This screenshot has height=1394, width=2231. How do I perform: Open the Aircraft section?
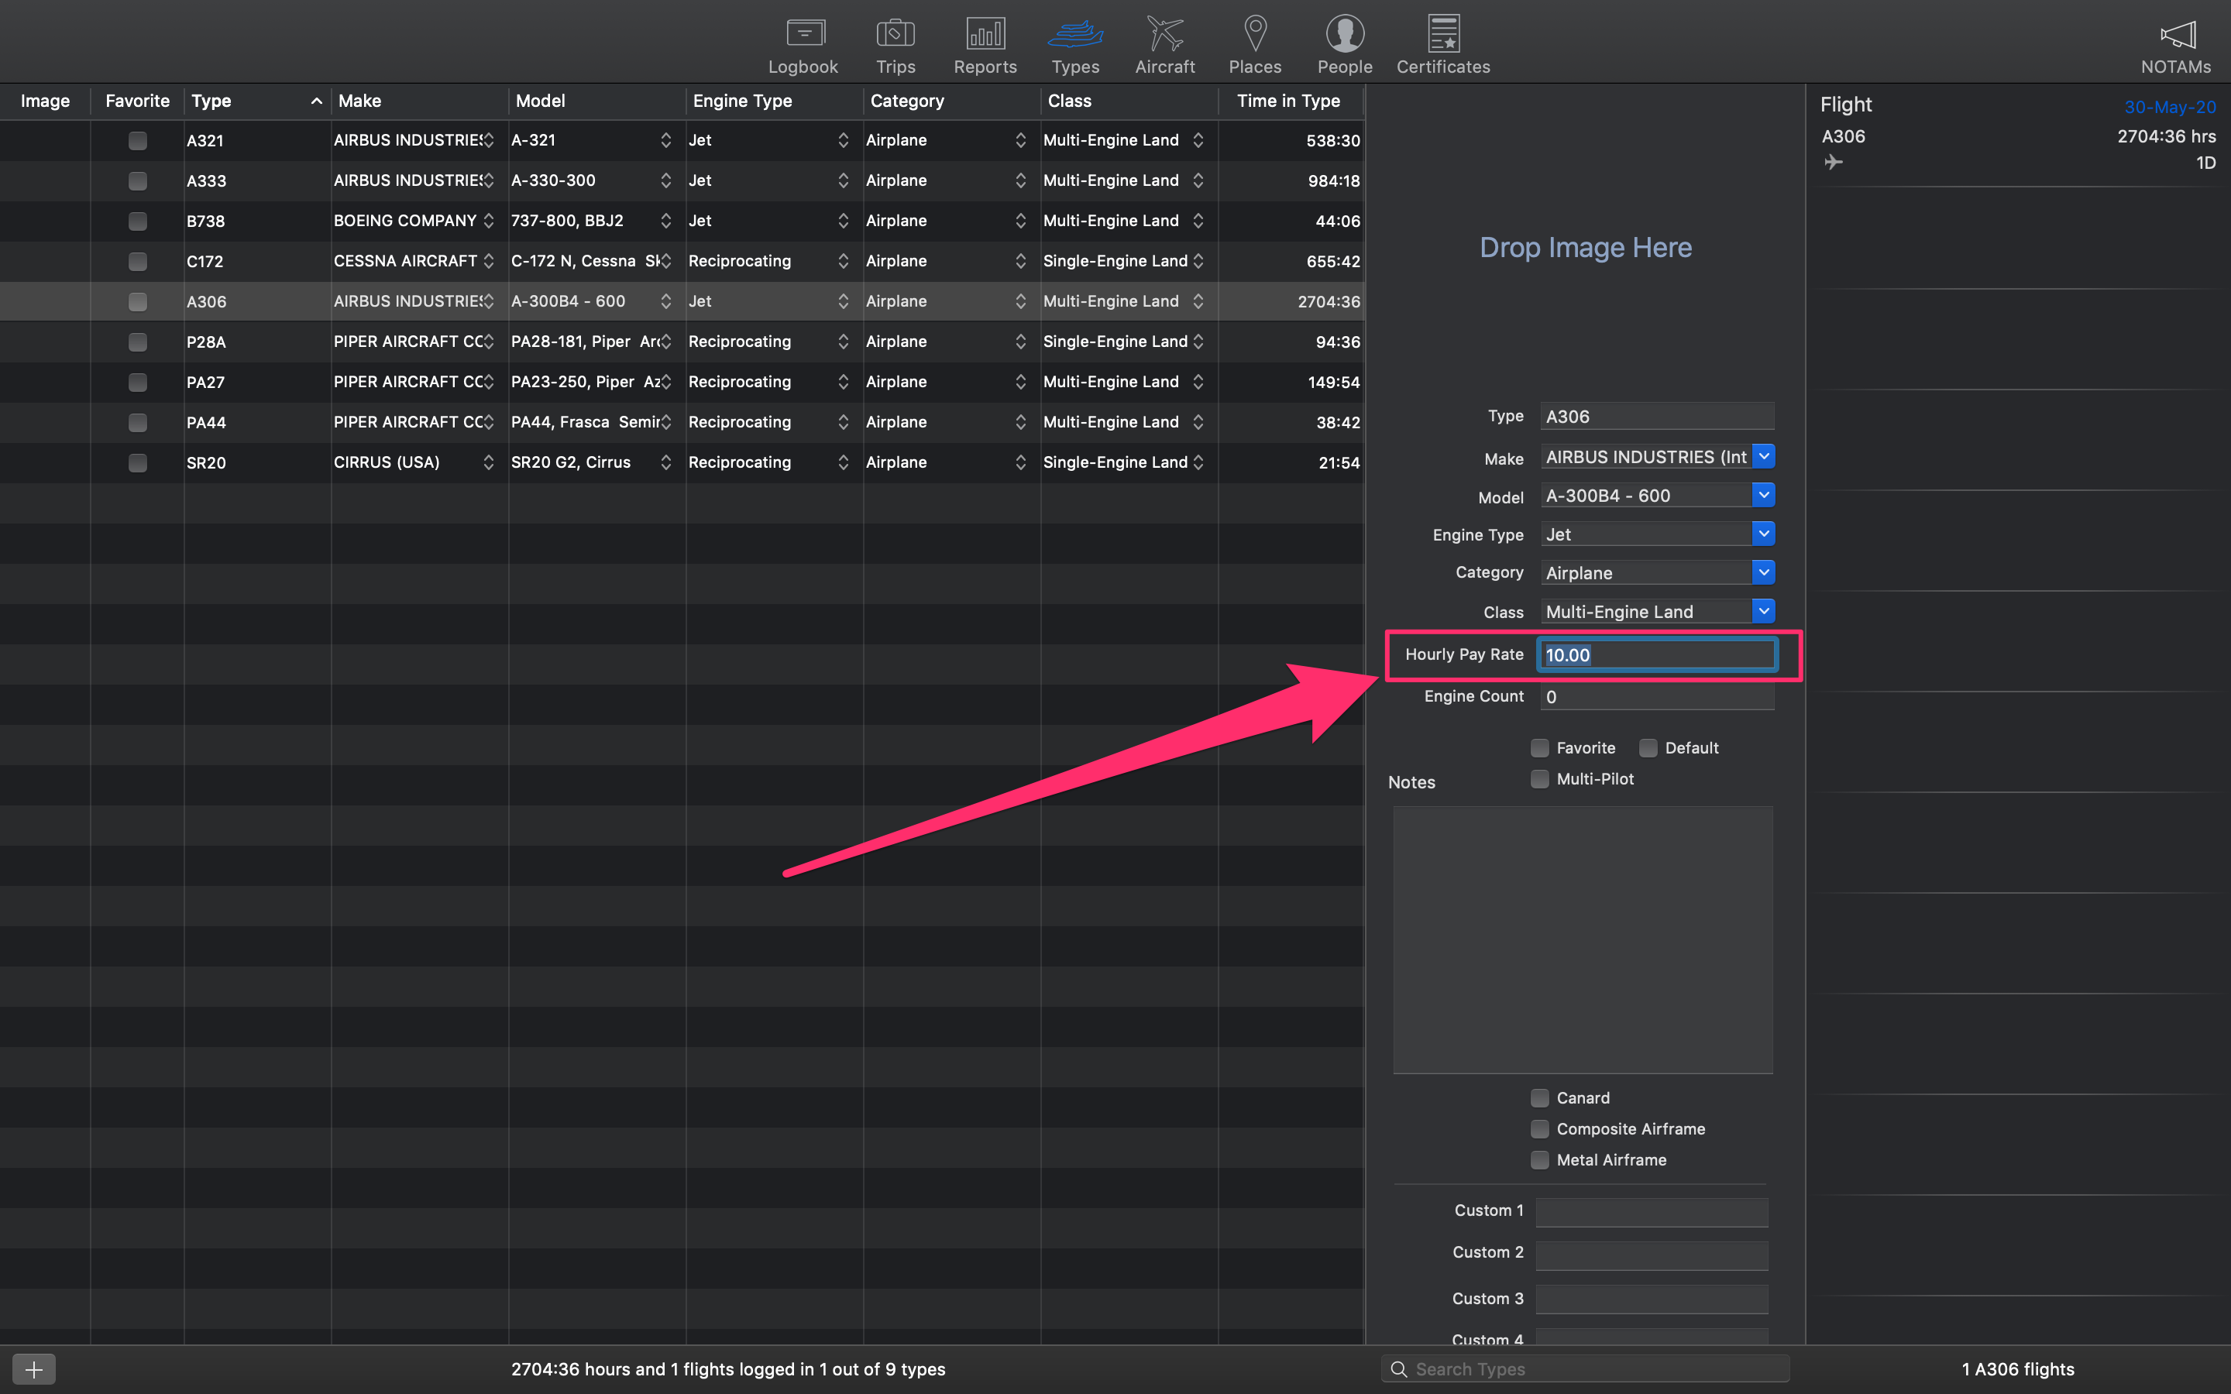click(x=1164, y=44)
